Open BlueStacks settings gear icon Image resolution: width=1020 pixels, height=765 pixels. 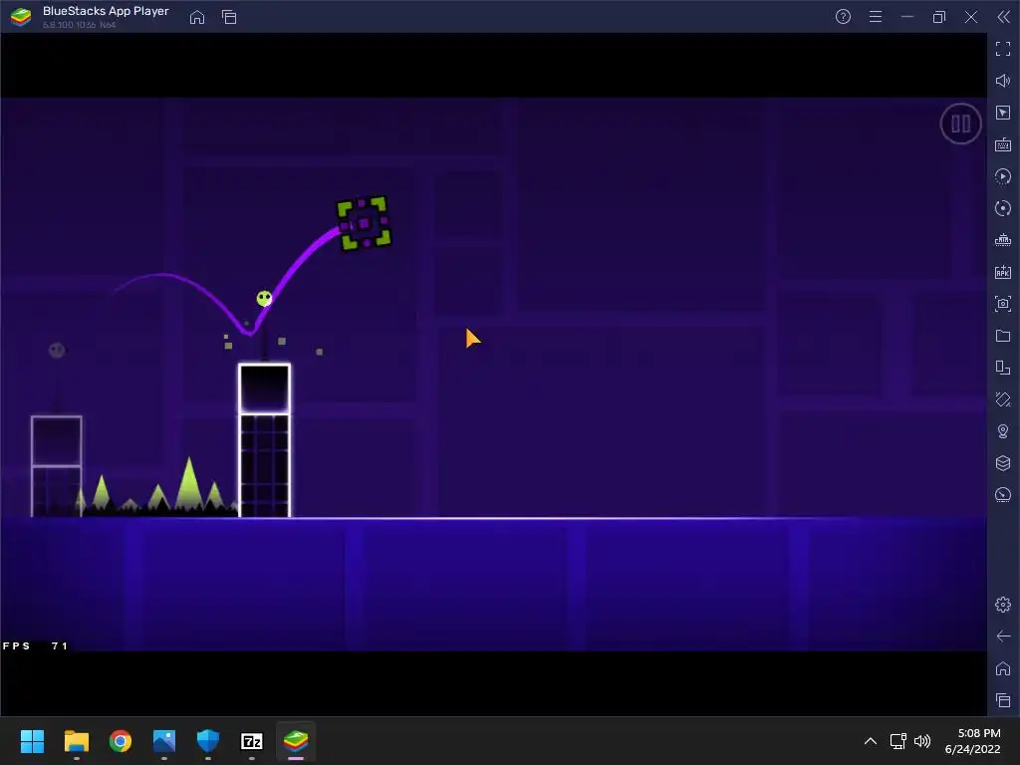tap(1003, 605)
